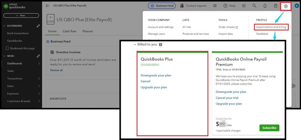Click the Business Feed sparkle icon
The height and width of the screenshot is (140, 301).
[152, 6]
